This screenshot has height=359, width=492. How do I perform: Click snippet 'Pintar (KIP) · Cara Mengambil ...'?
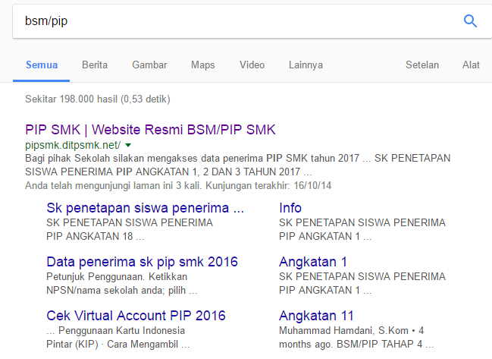118,345
